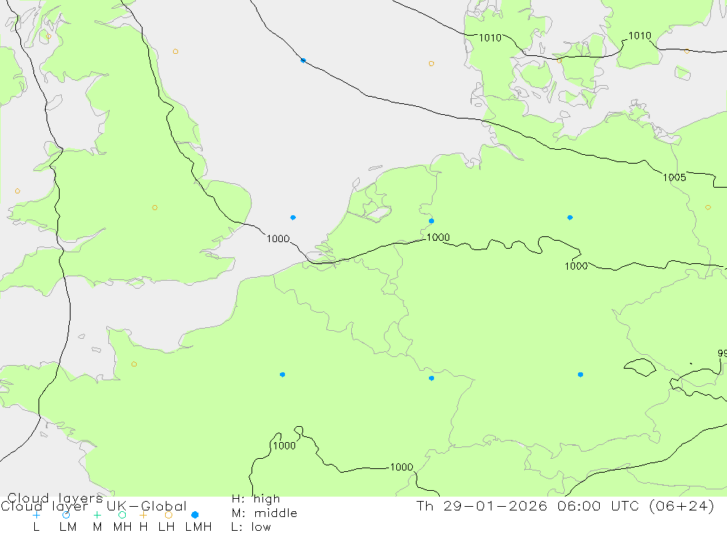The width and height of the screenshot is (727, 533).
Task: Click the 1000 isobar label off England's east coast
Action: pos(278,239)
